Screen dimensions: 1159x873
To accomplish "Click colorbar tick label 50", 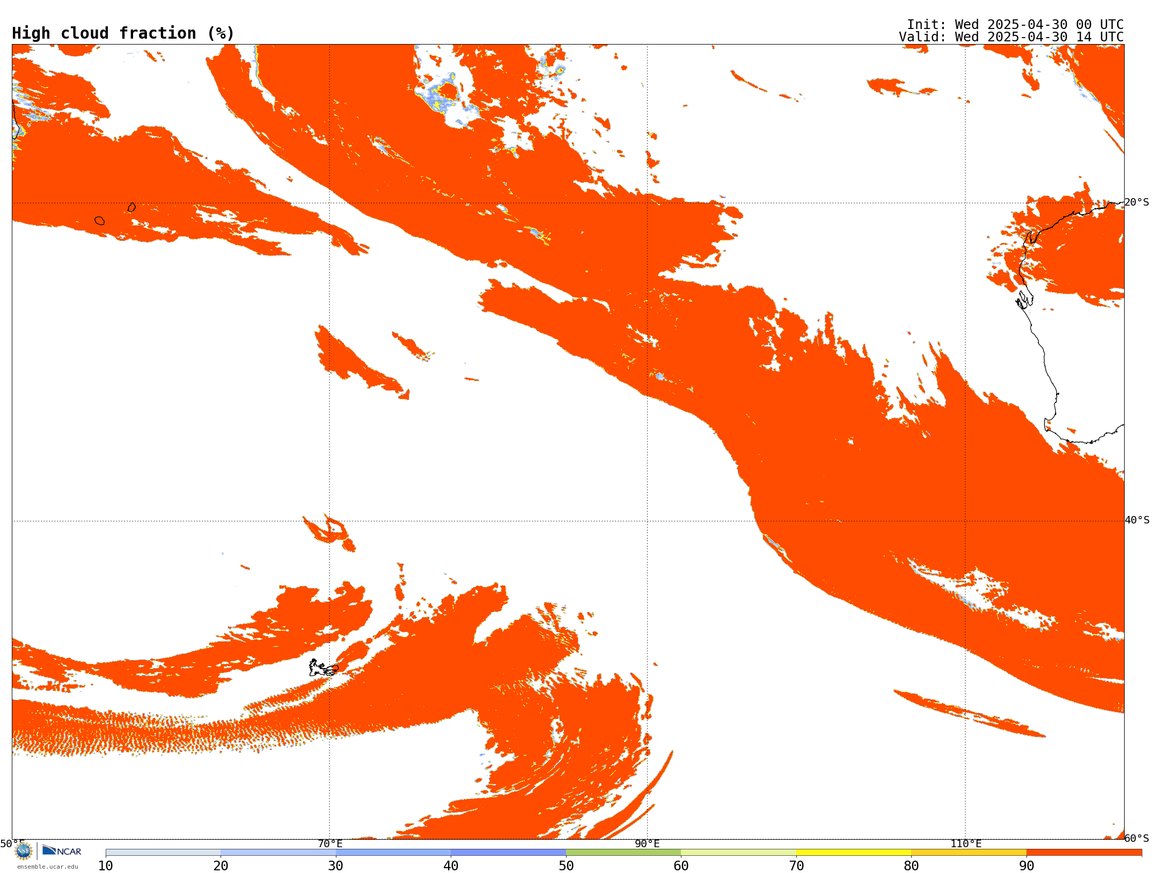I will point(566,865).
